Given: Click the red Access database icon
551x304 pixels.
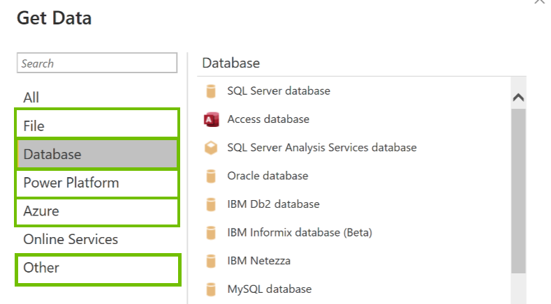Looking at the screenshot, I should point(211,120).
